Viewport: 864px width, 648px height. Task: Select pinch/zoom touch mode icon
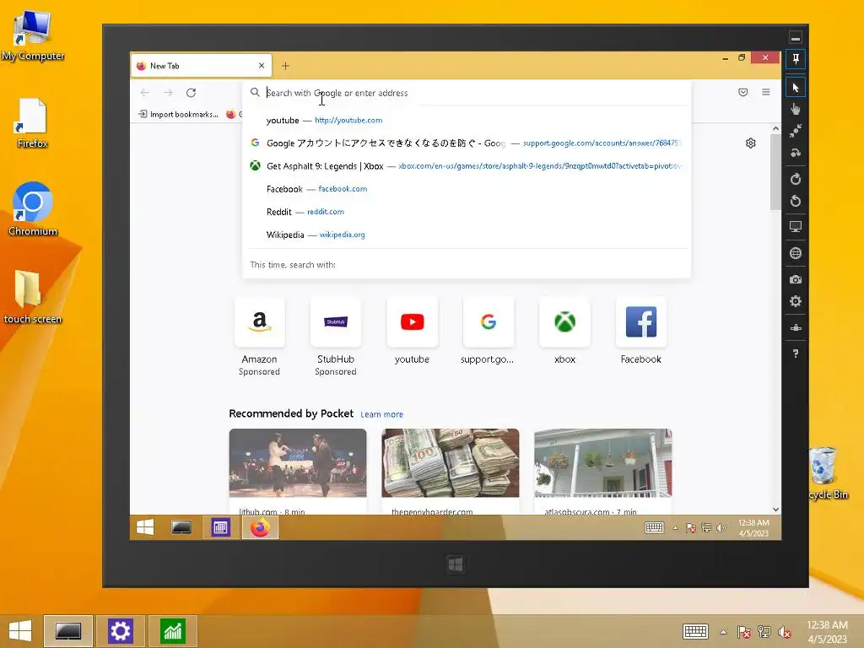coord(795,131)
